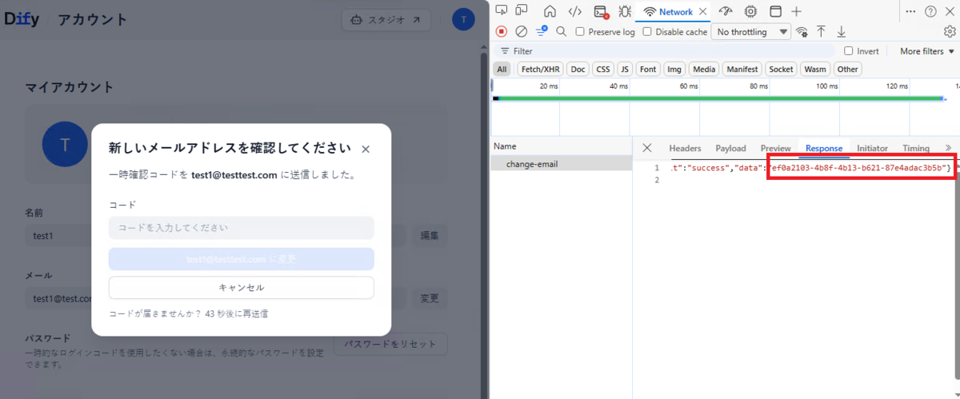This screenshot has width=960, height=399.
Task: Switch to the Timing tab
Action: (x=916, y=148)
